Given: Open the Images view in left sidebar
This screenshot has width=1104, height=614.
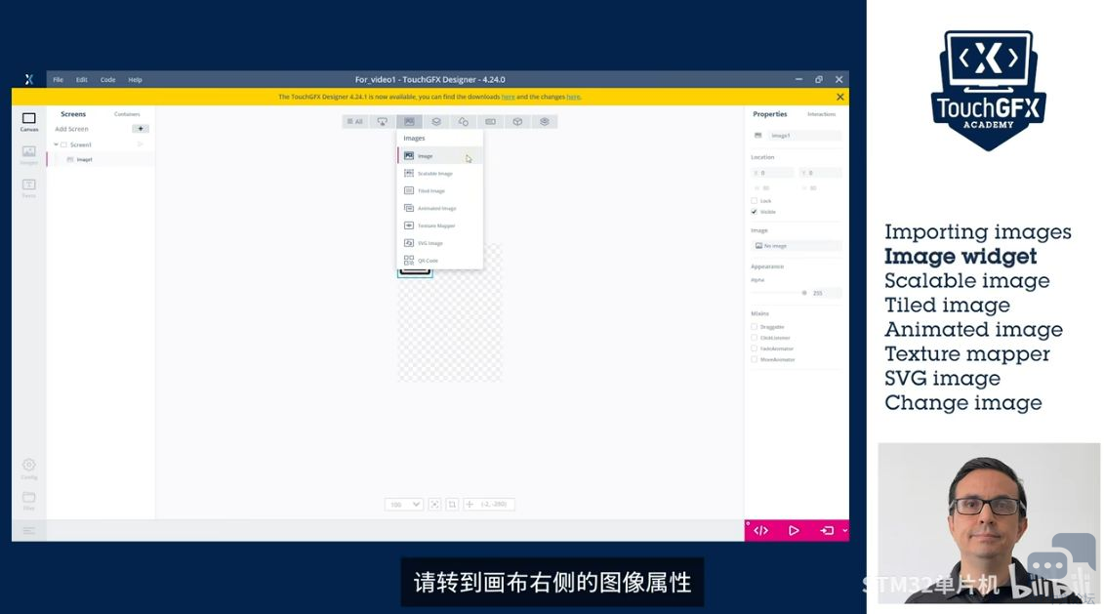Looking at the screenshot, I should (x=28, y=154).
